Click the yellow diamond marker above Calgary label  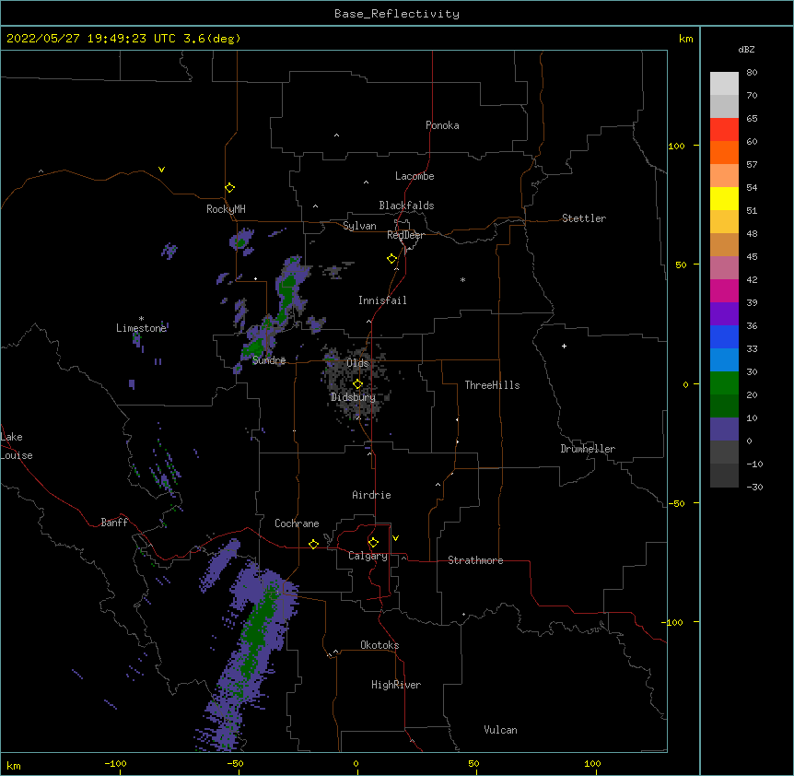373,543
